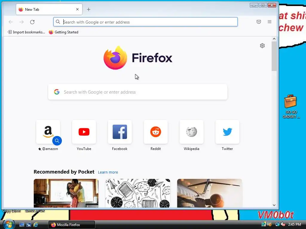The width and height of the screenshot is (306, 229).
Task: Open Pocket story with hugging couple
Action: pyautogui.click(x=66, y=193)
